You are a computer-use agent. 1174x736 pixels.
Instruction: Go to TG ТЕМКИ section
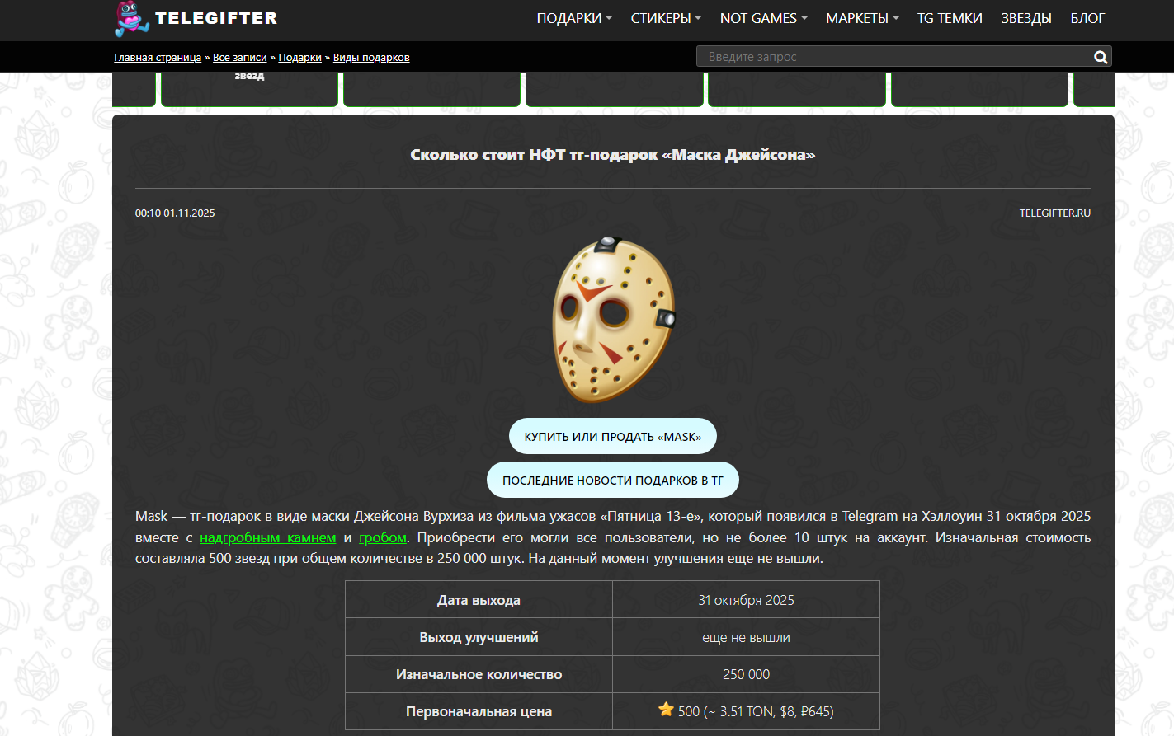click(950, 18)
